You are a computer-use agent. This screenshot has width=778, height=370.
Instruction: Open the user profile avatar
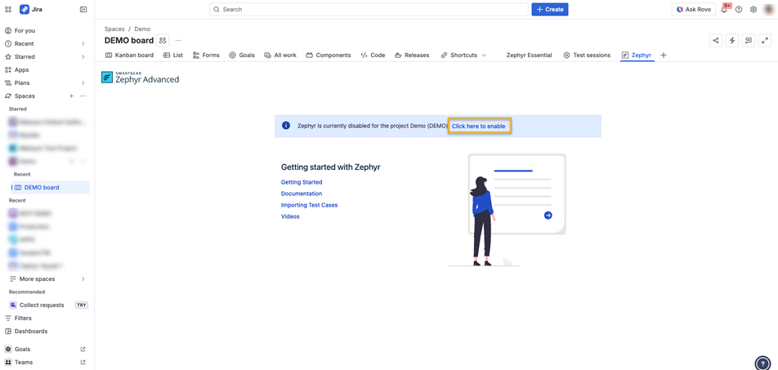(768, 10)
